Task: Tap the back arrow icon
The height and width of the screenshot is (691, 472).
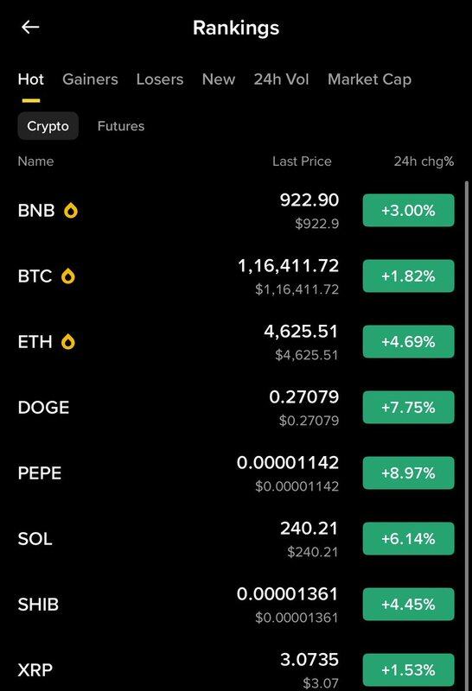Action: 30,28
